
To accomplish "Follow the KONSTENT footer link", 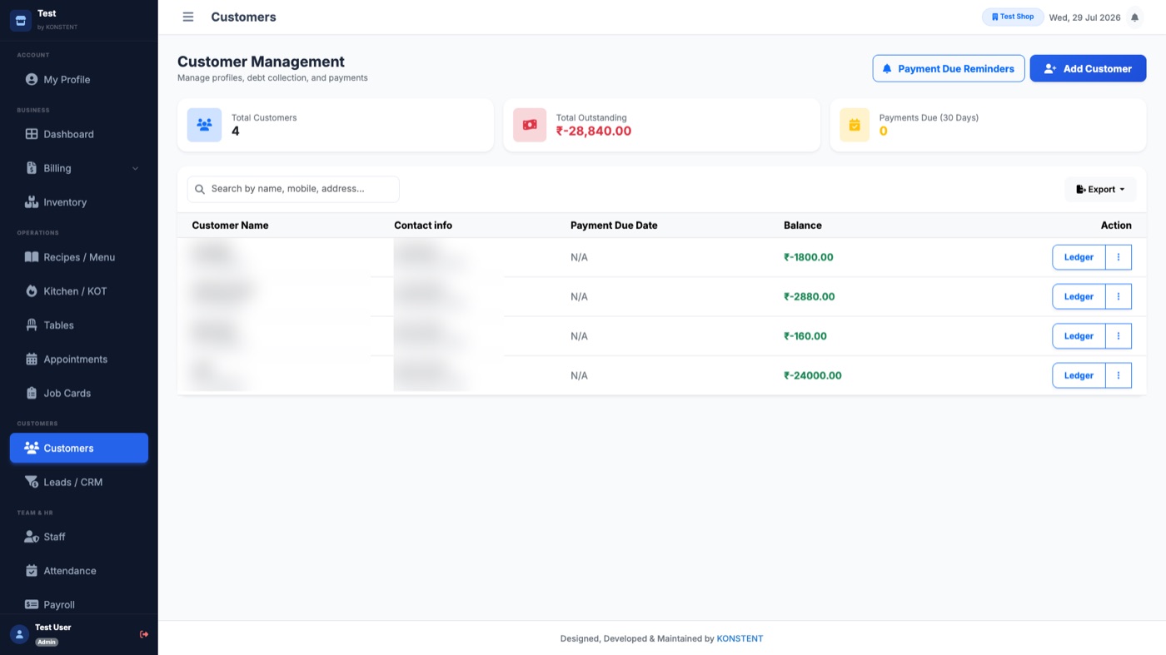I will pos(740,639).
